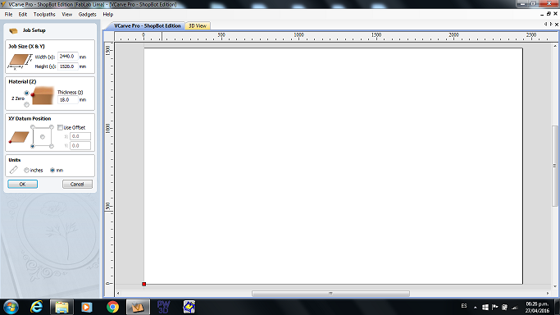
Task: Open the ShopBot taskbar icon
Action: point(189,307)
